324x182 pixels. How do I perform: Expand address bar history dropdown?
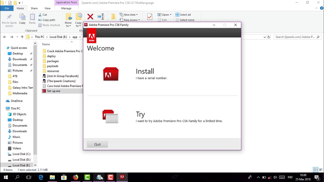[x=265, y=37]
